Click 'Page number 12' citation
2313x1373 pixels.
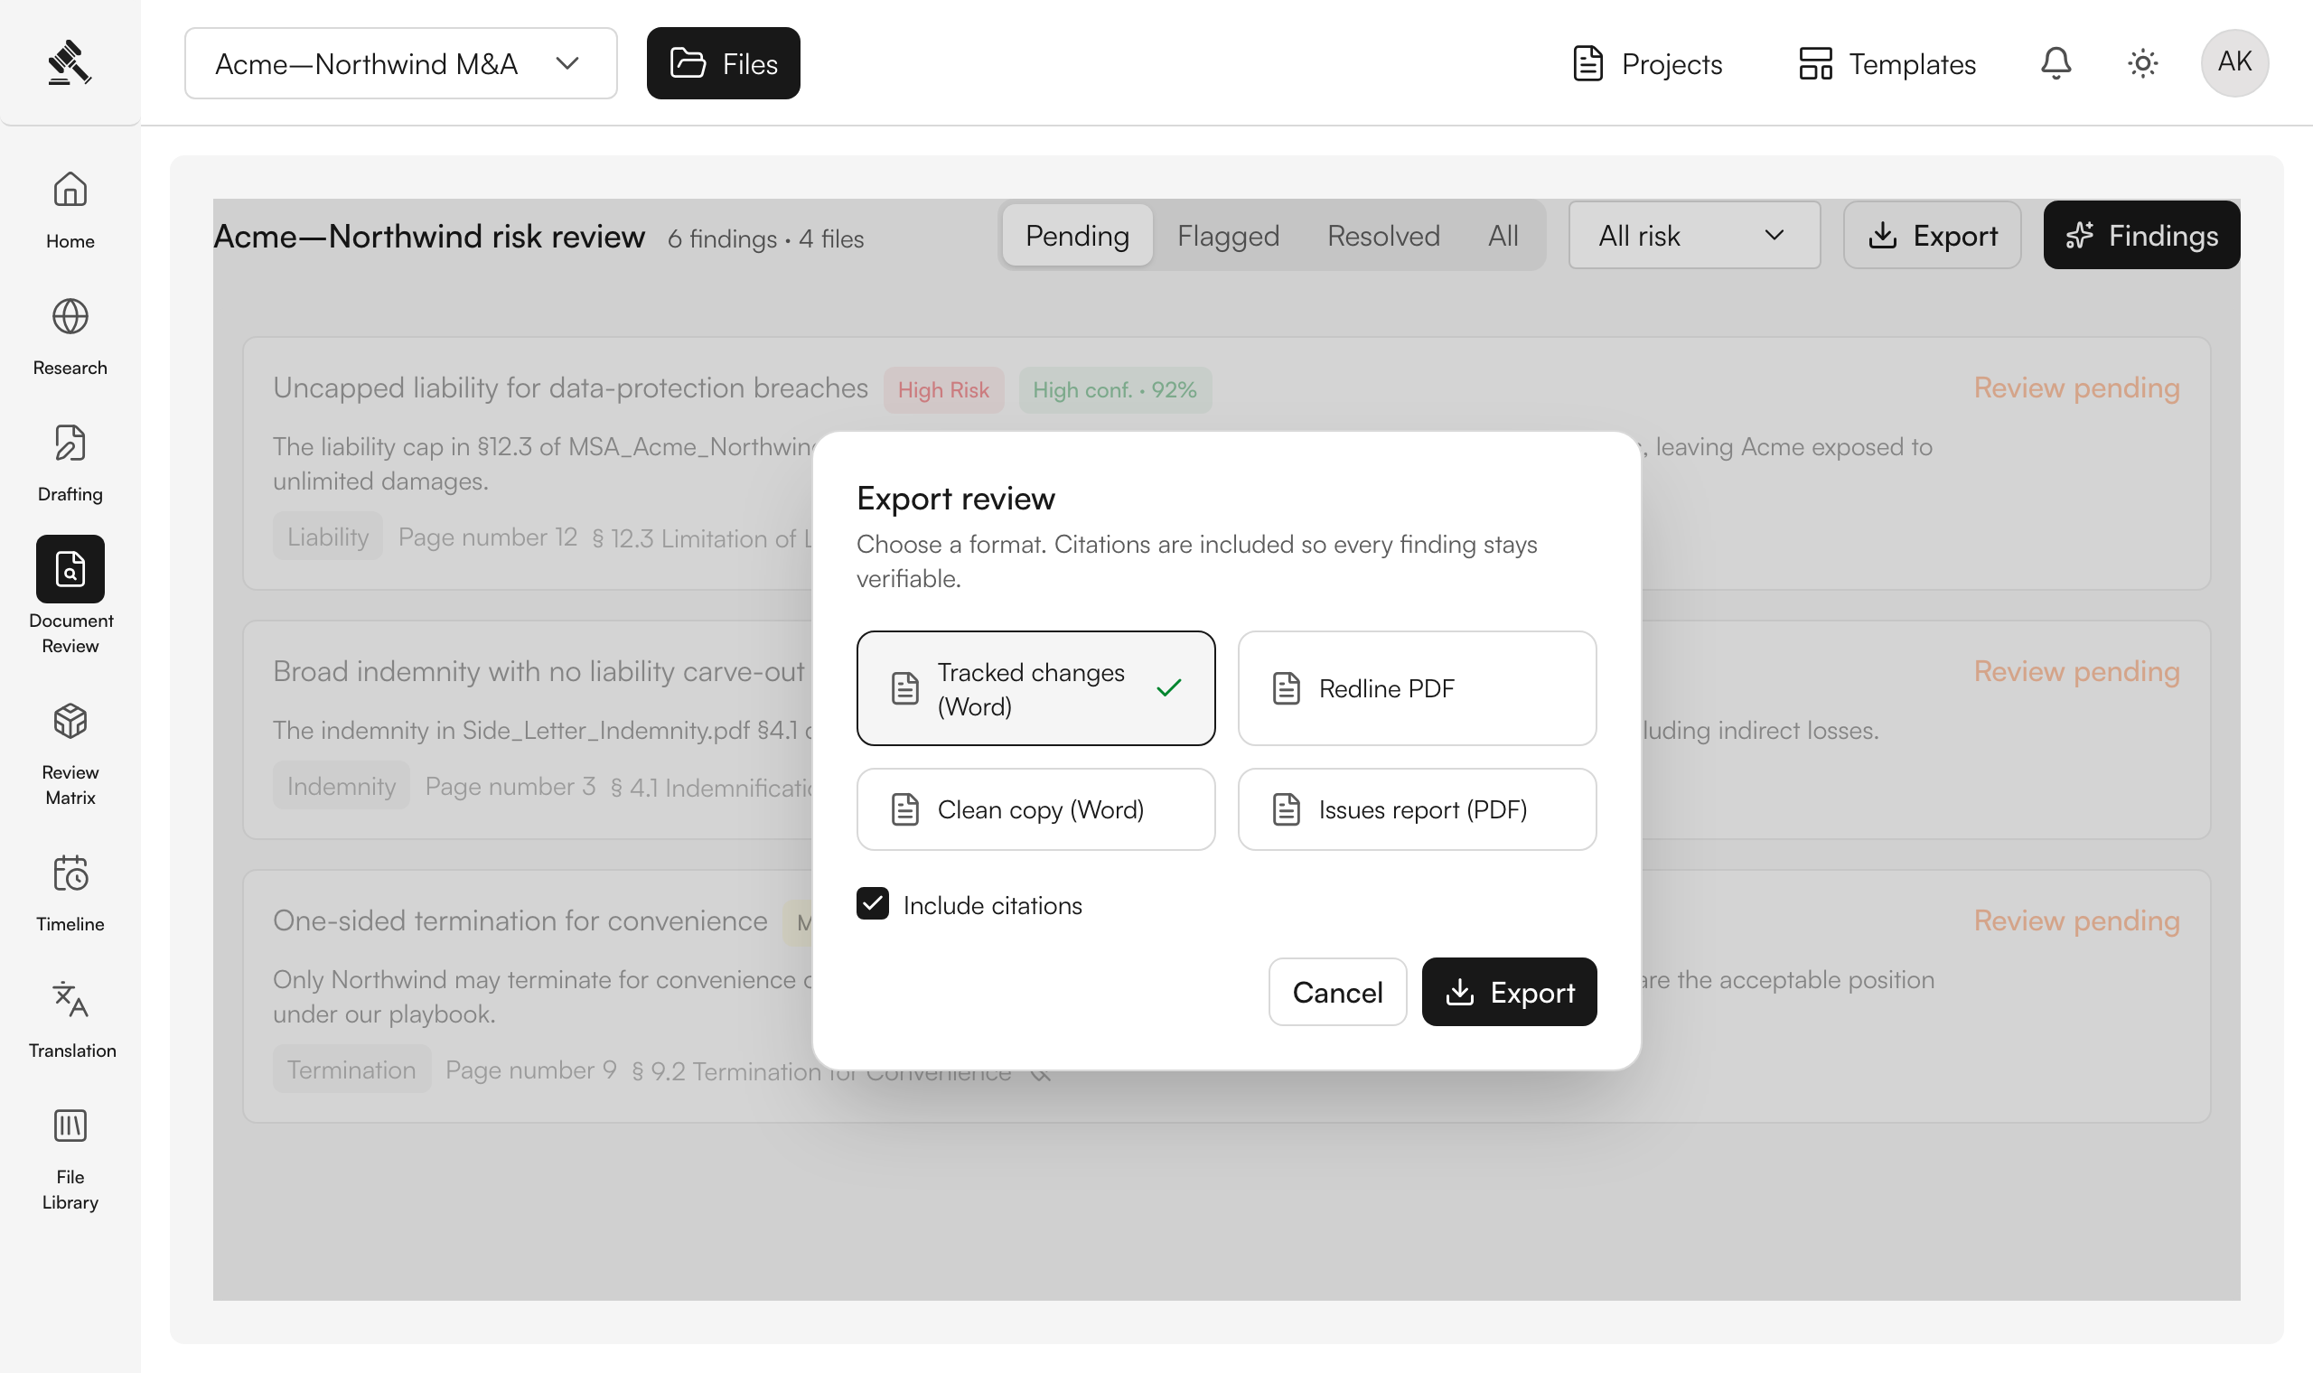coord(488,537)
